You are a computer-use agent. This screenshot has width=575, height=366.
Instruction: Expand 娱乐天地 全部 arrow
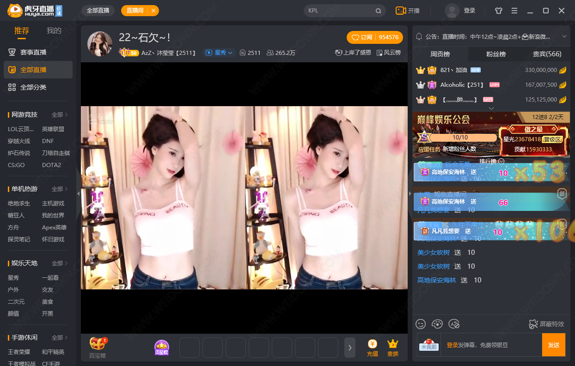tap(60, 263)
